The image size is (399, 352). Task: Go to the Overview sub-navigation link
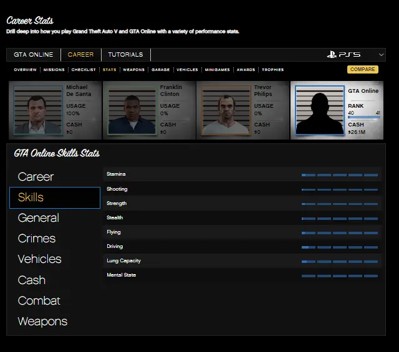coord(25,70)
